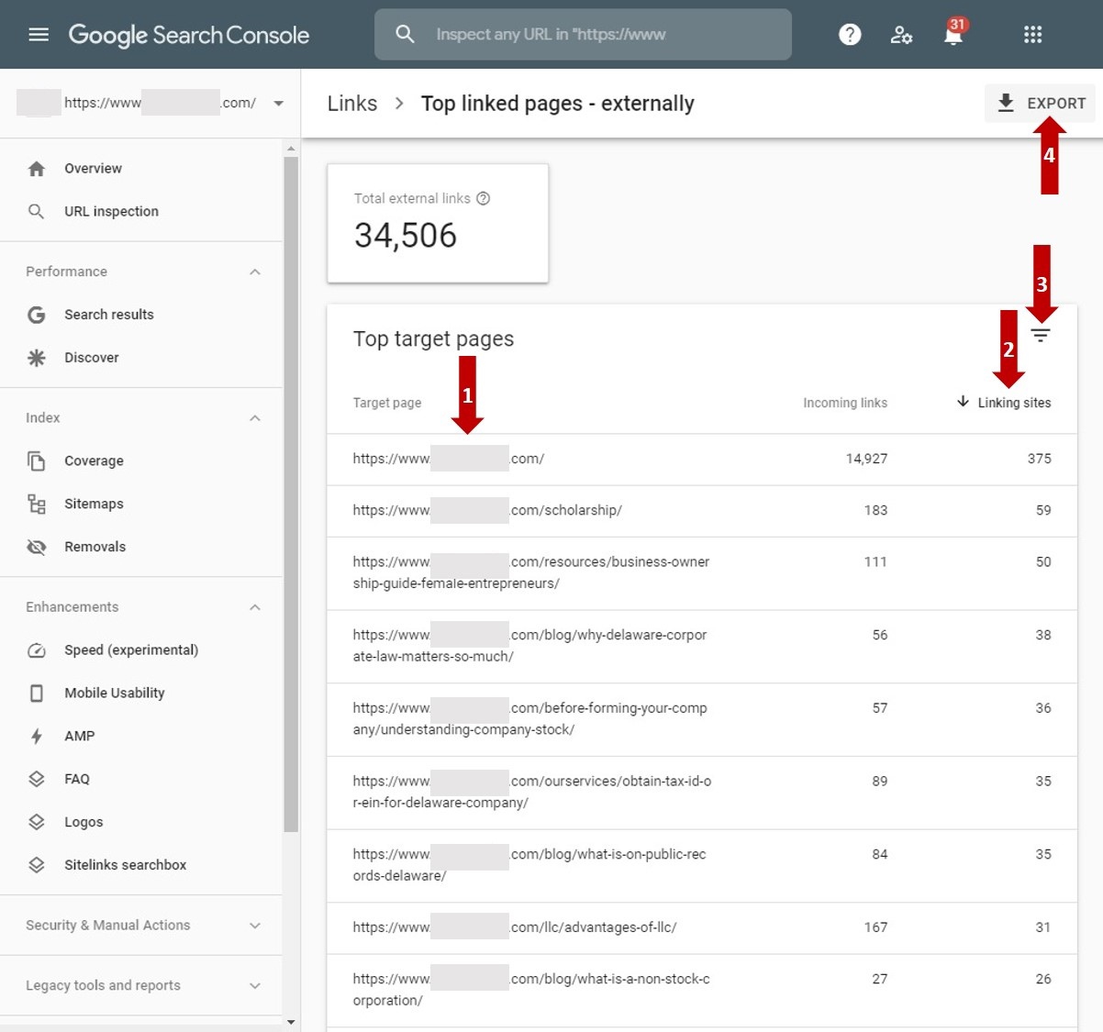Viewport: 1103px width, 1032px height.
Task: Collapse the Performance section
Action: 255,272
